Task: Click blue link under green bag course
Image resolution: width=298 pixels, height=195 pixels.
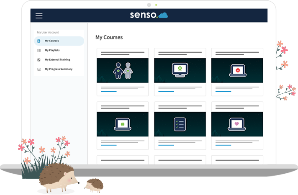Action: pos(109,145)
